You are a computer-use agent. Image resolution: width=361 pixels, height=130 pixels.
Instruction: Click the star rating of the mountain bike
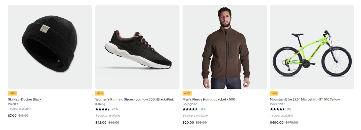[277, 109]
